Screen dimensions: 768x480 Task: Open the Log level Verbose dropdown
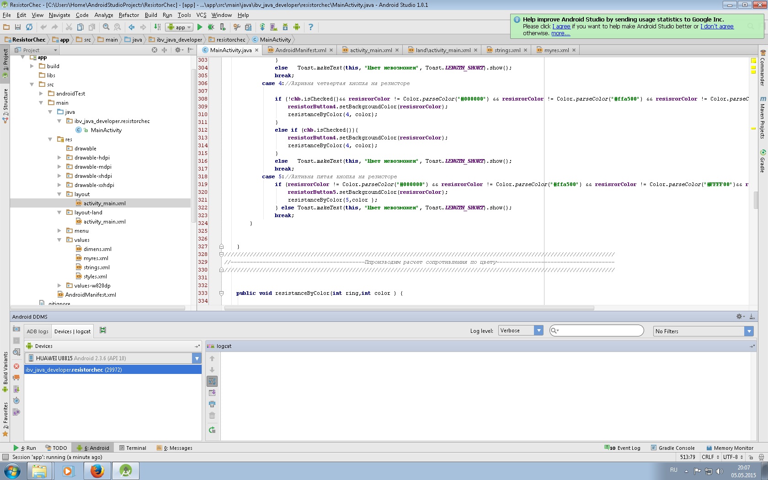pyautogui.click(x=521, y=331)
